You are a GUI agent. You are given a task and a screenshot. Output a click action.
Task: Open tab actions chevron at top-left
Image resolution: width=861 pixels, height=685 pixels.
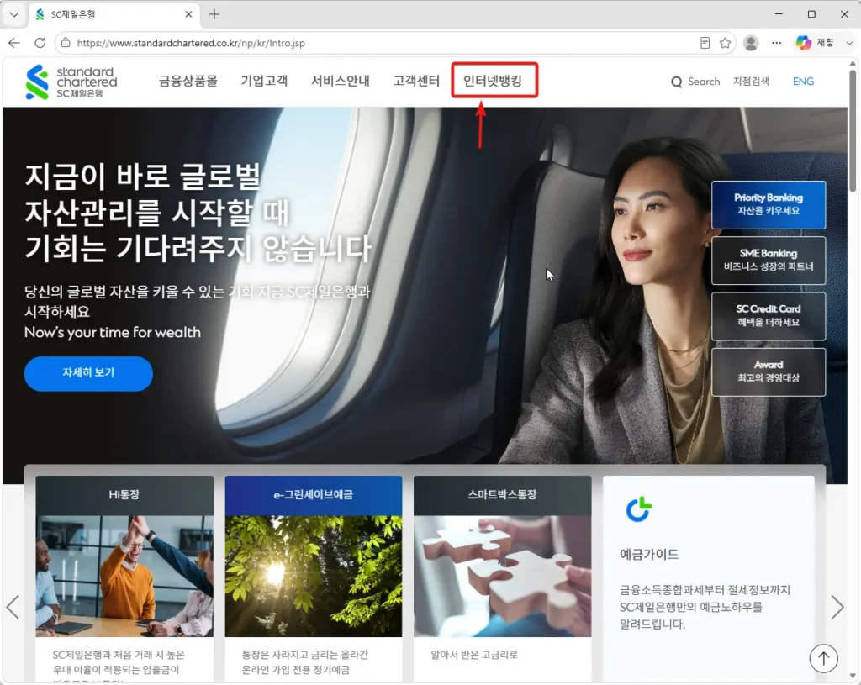14,14
